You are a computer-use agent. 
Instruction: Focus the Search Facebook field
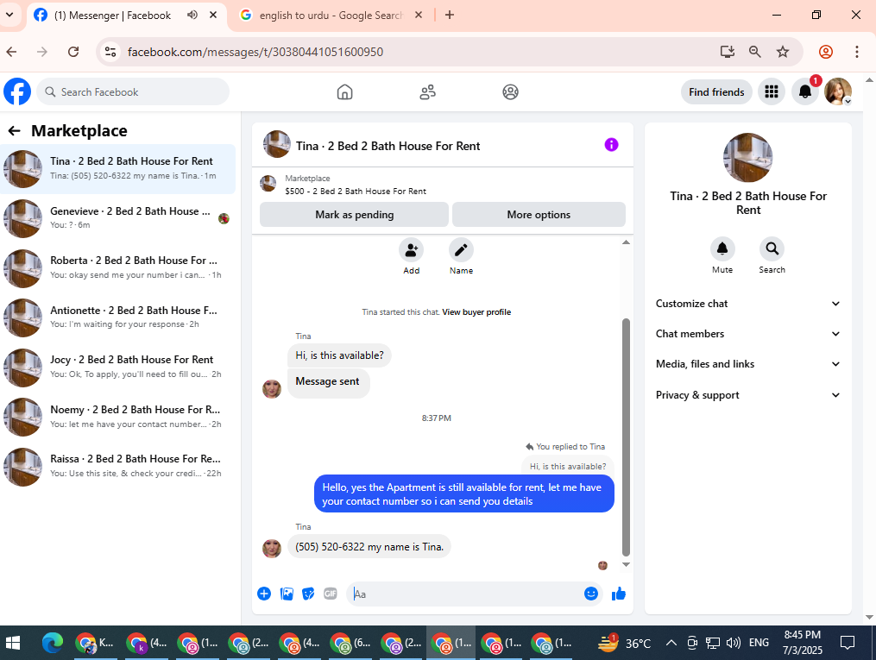[x=133, y=92]
